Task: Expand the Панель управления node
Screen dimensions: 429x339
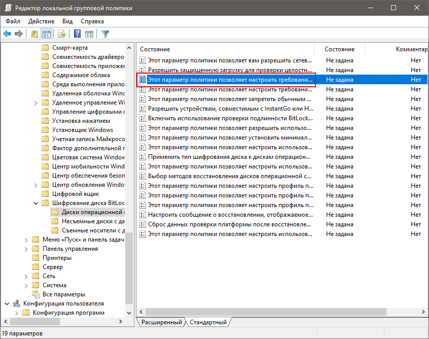Action: [x=26, y=249]
